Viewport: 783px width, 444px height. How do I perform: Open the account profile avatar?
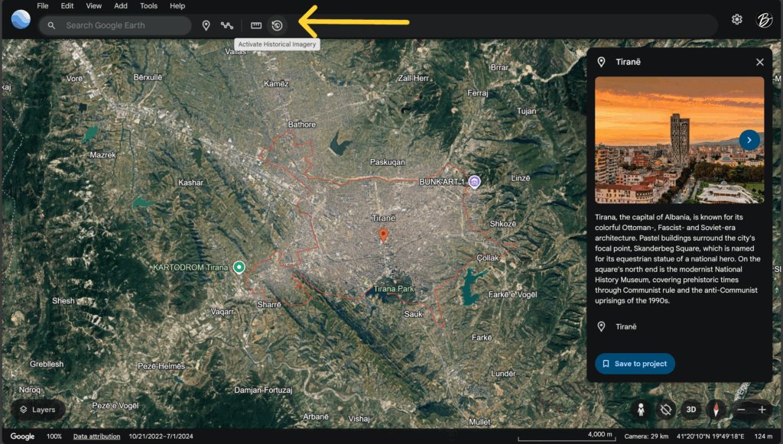(x=764, y=20)
